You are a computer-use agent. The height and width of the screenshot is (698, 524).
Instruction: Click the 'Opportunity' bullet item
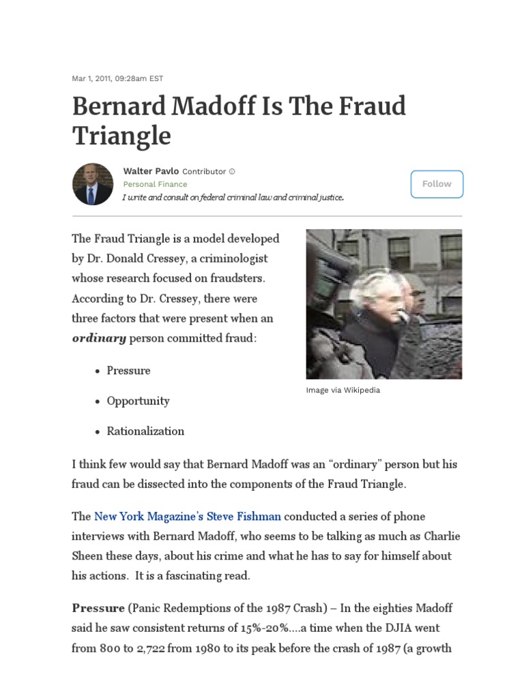(x=138, y=401)
